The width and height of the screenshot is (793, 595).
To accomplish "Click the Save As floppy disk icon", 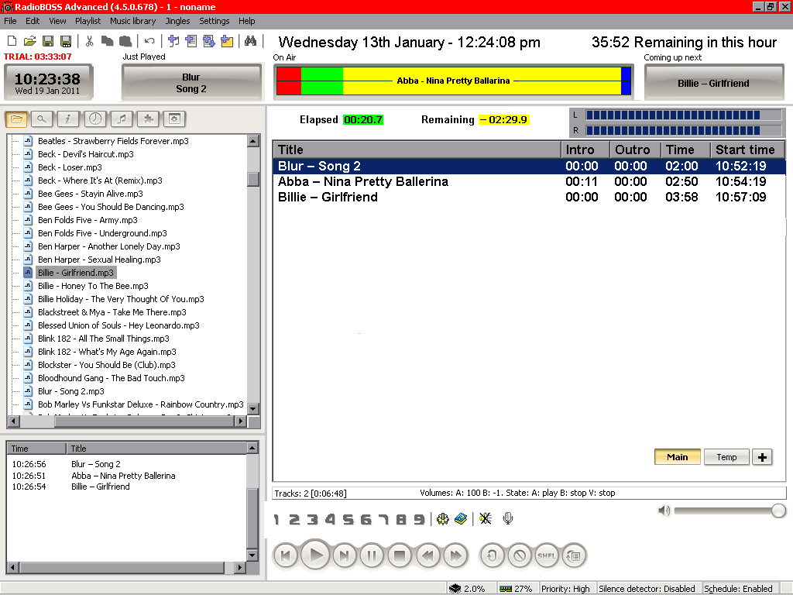I will (x=66, y=41).
